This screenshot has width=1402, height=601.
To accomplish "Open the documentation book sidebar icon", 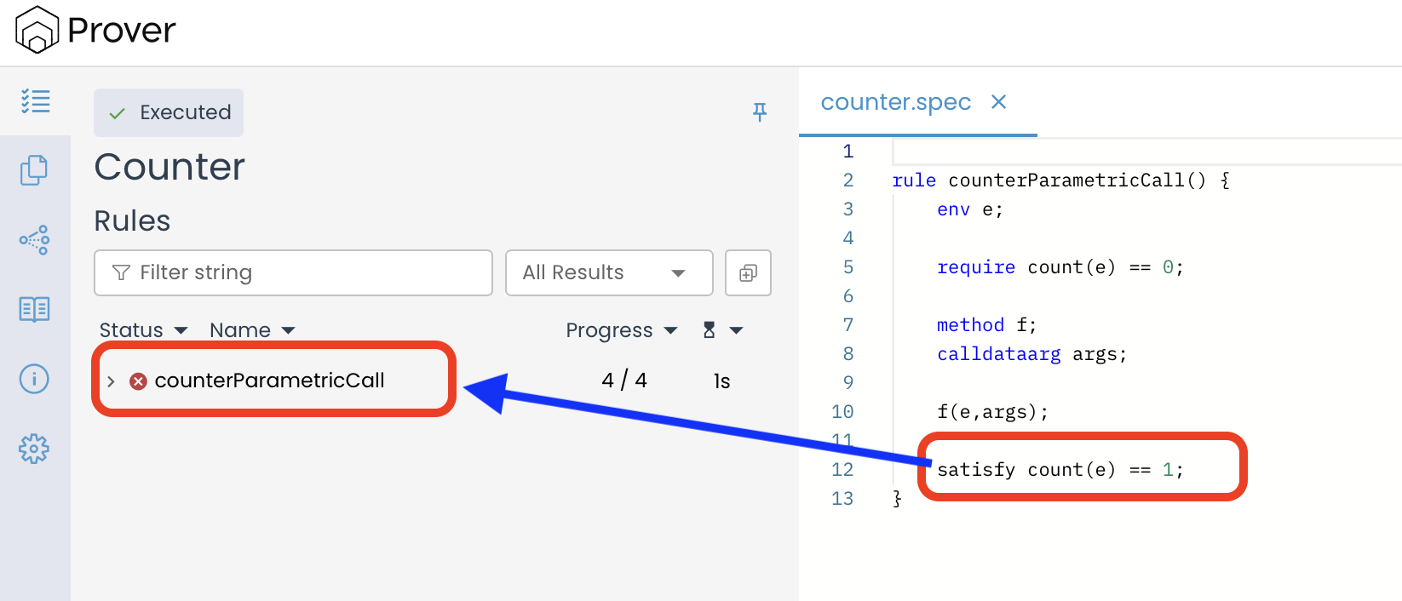I will coord(35,309).
